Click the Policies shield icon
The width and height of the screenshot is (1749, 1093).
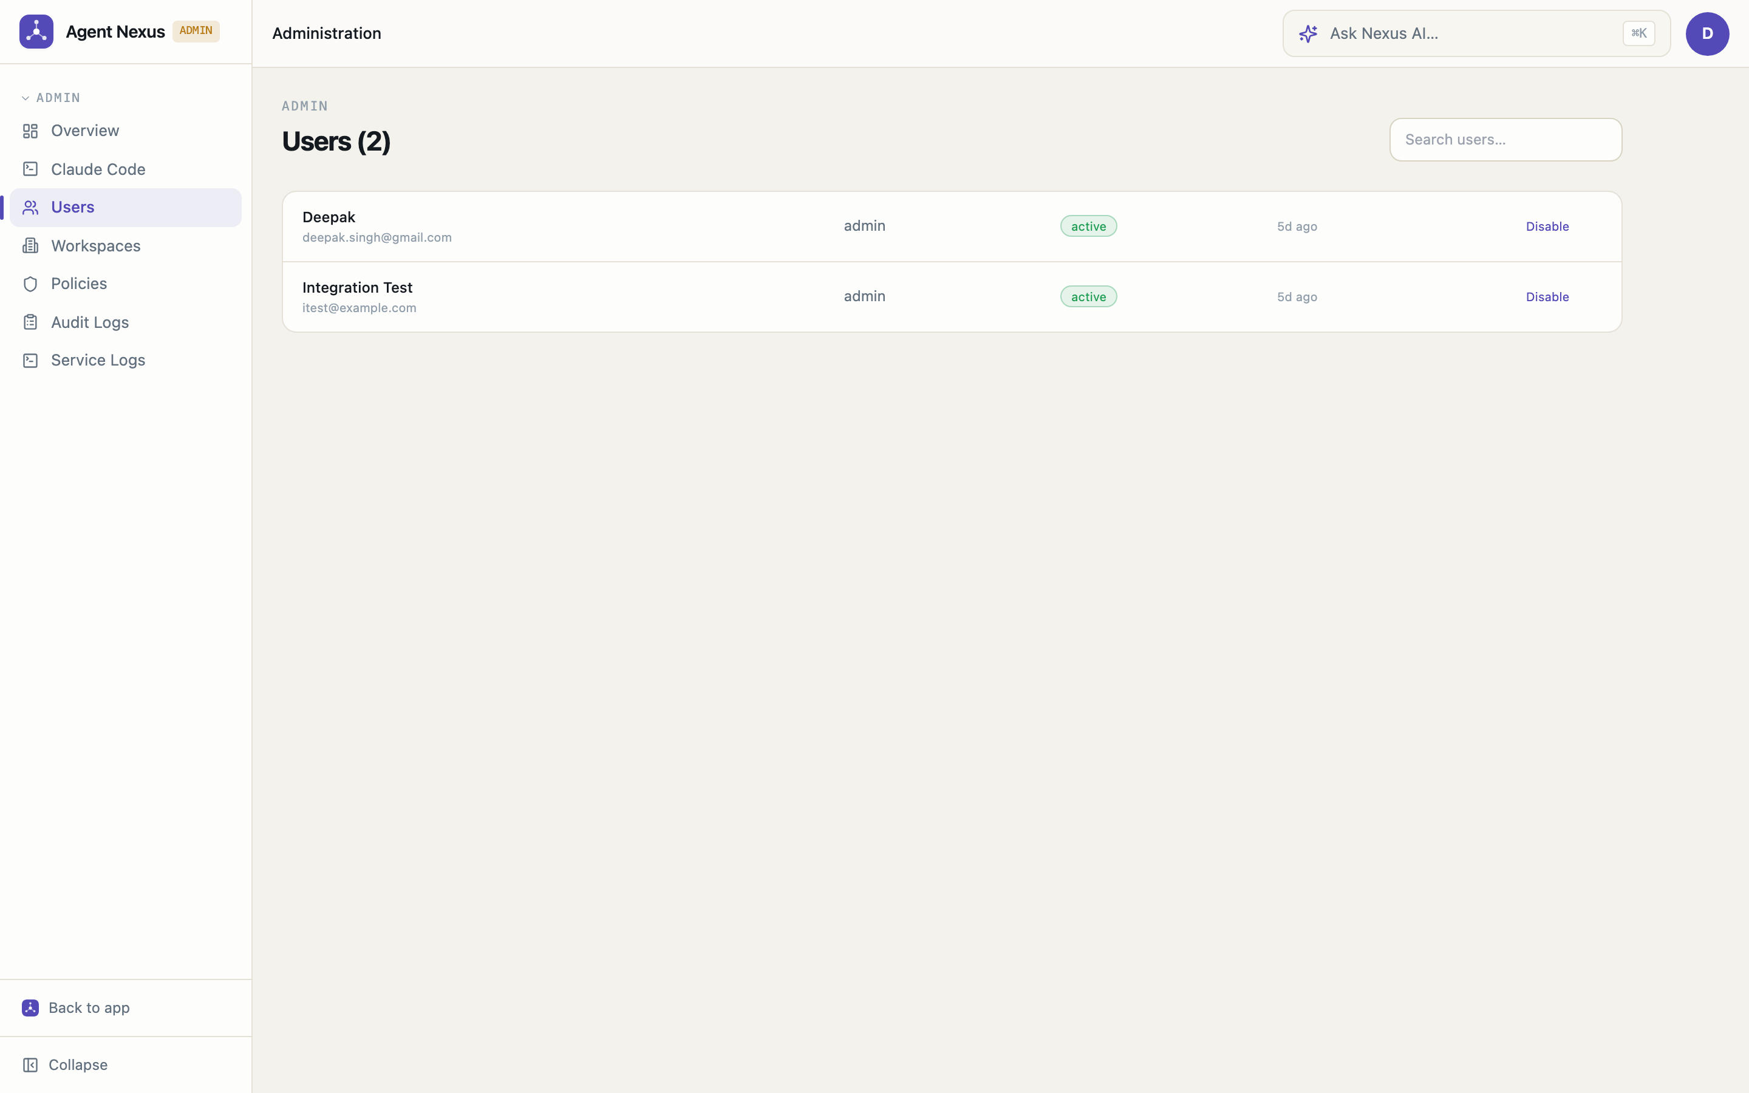pos(30,284)
